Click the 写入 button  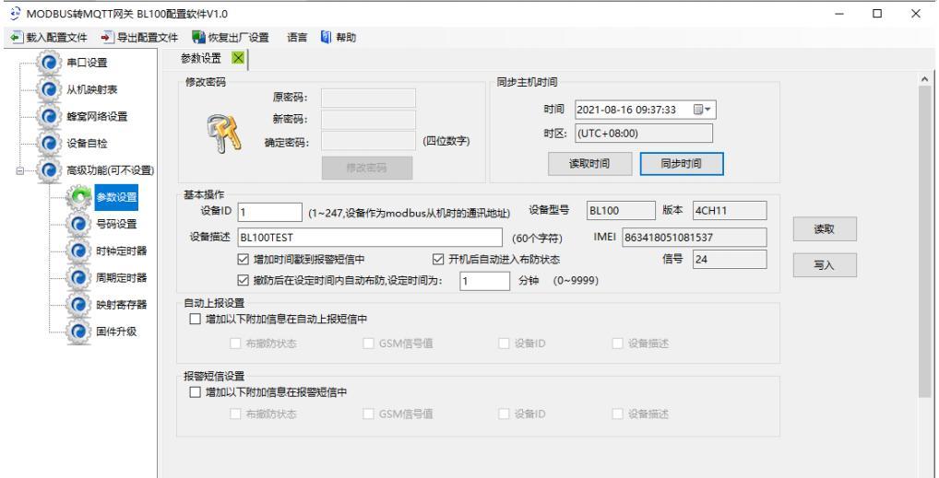[825, 265]
